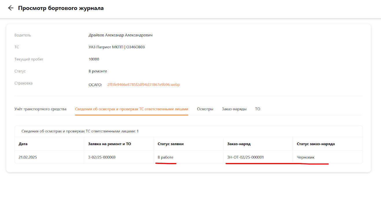Click the Заказ-наряд column header
The height and width of the screenshot is (222, 381).
tap(239, 144)
